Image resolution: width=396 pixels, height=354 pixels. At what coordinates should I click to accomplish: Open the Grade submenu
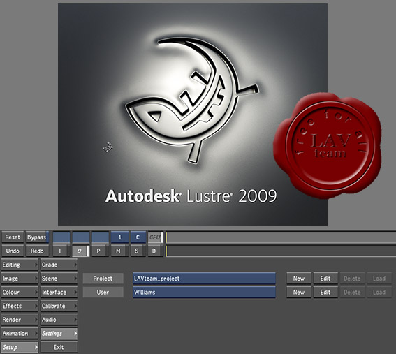pos(59,265)
